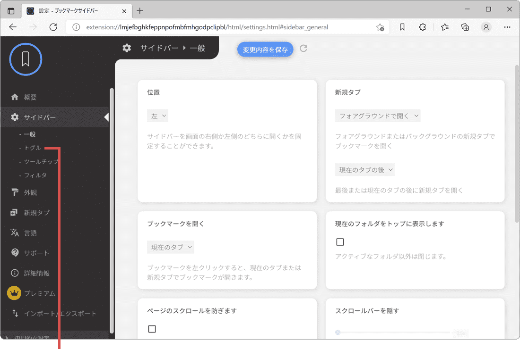Image resolution: width=520 pixels, height=349 pixels.
Task: Open the Bookmark Sidebar extension icon
Action: 402,27
